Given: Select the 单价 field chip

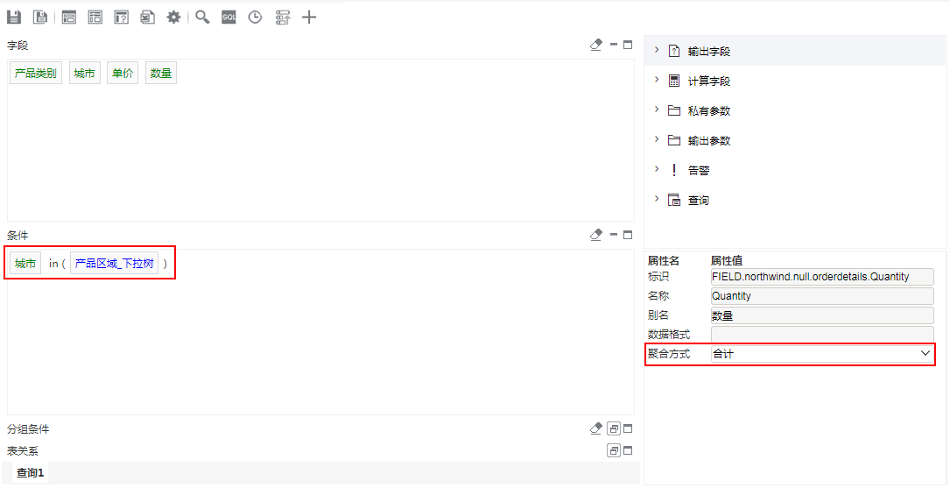Looking at the screenshot, I should pyautogui.click(x=123, y=74).
